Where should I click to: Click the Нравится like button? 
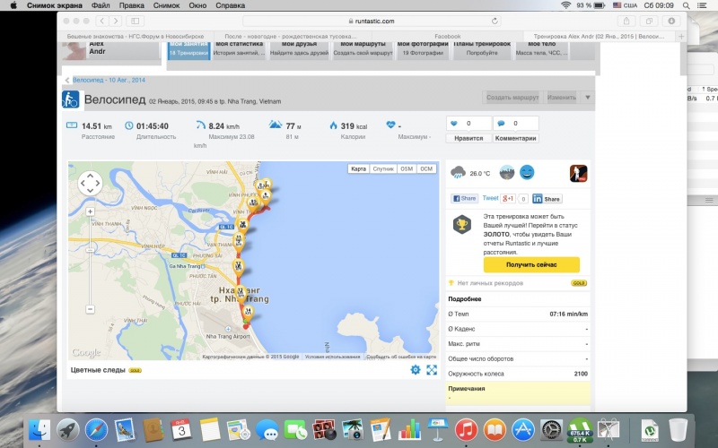click(x=468, y=138)
